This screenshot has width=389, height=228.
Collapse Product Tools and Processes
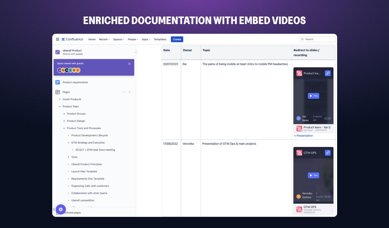pos(64,128)
